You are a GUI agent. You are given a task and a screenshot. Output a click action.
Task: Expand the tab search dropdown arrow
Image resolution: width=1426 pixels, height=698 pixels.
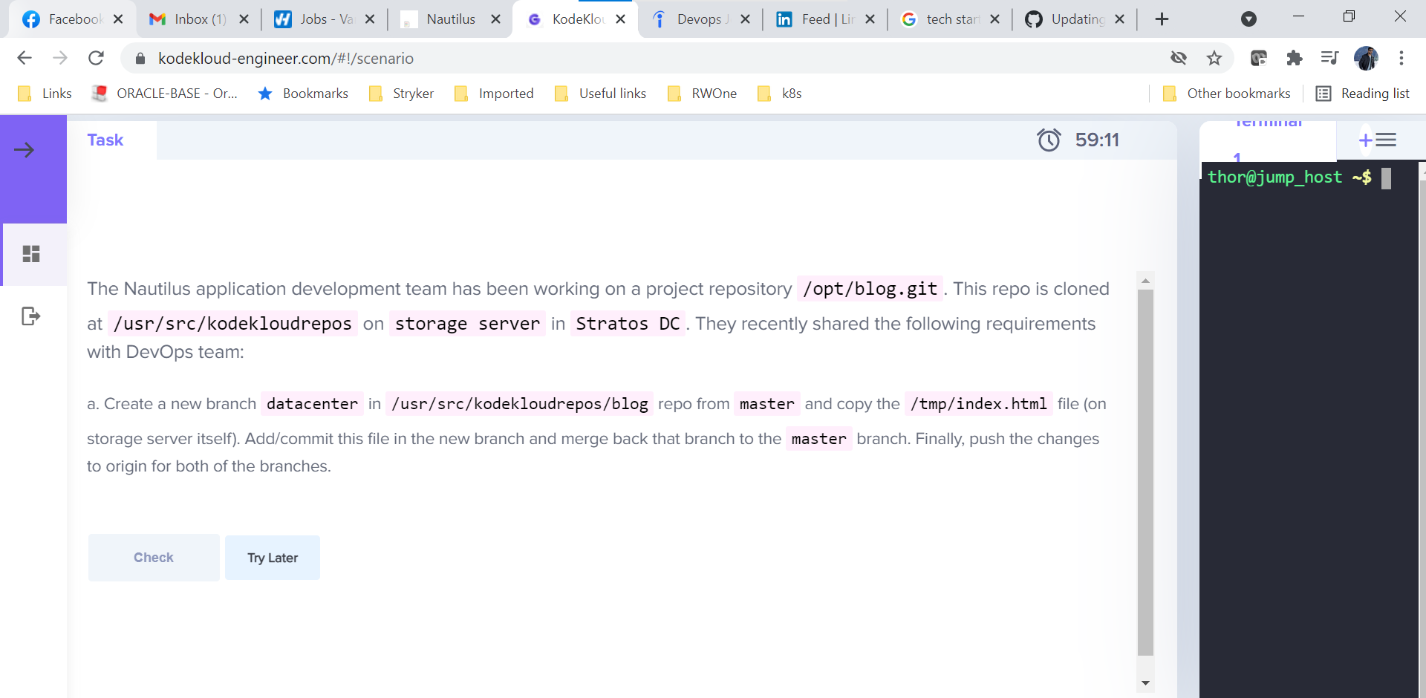click(1248, 19)
